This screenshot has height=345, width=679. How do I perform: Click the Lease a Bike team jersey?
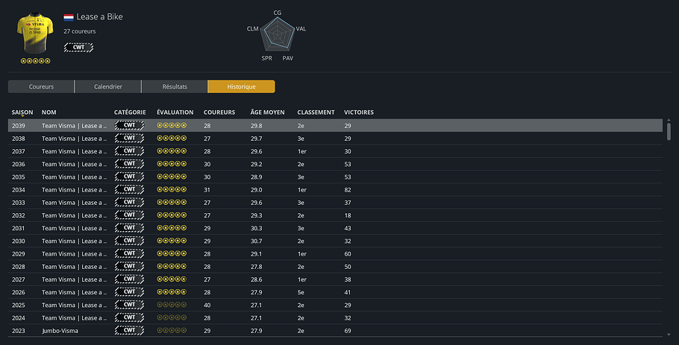point(35,34)
